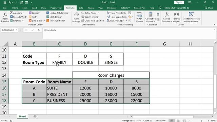The image size is (217, 122).
Task: Click Create from Selection
Action: [93, 21]
